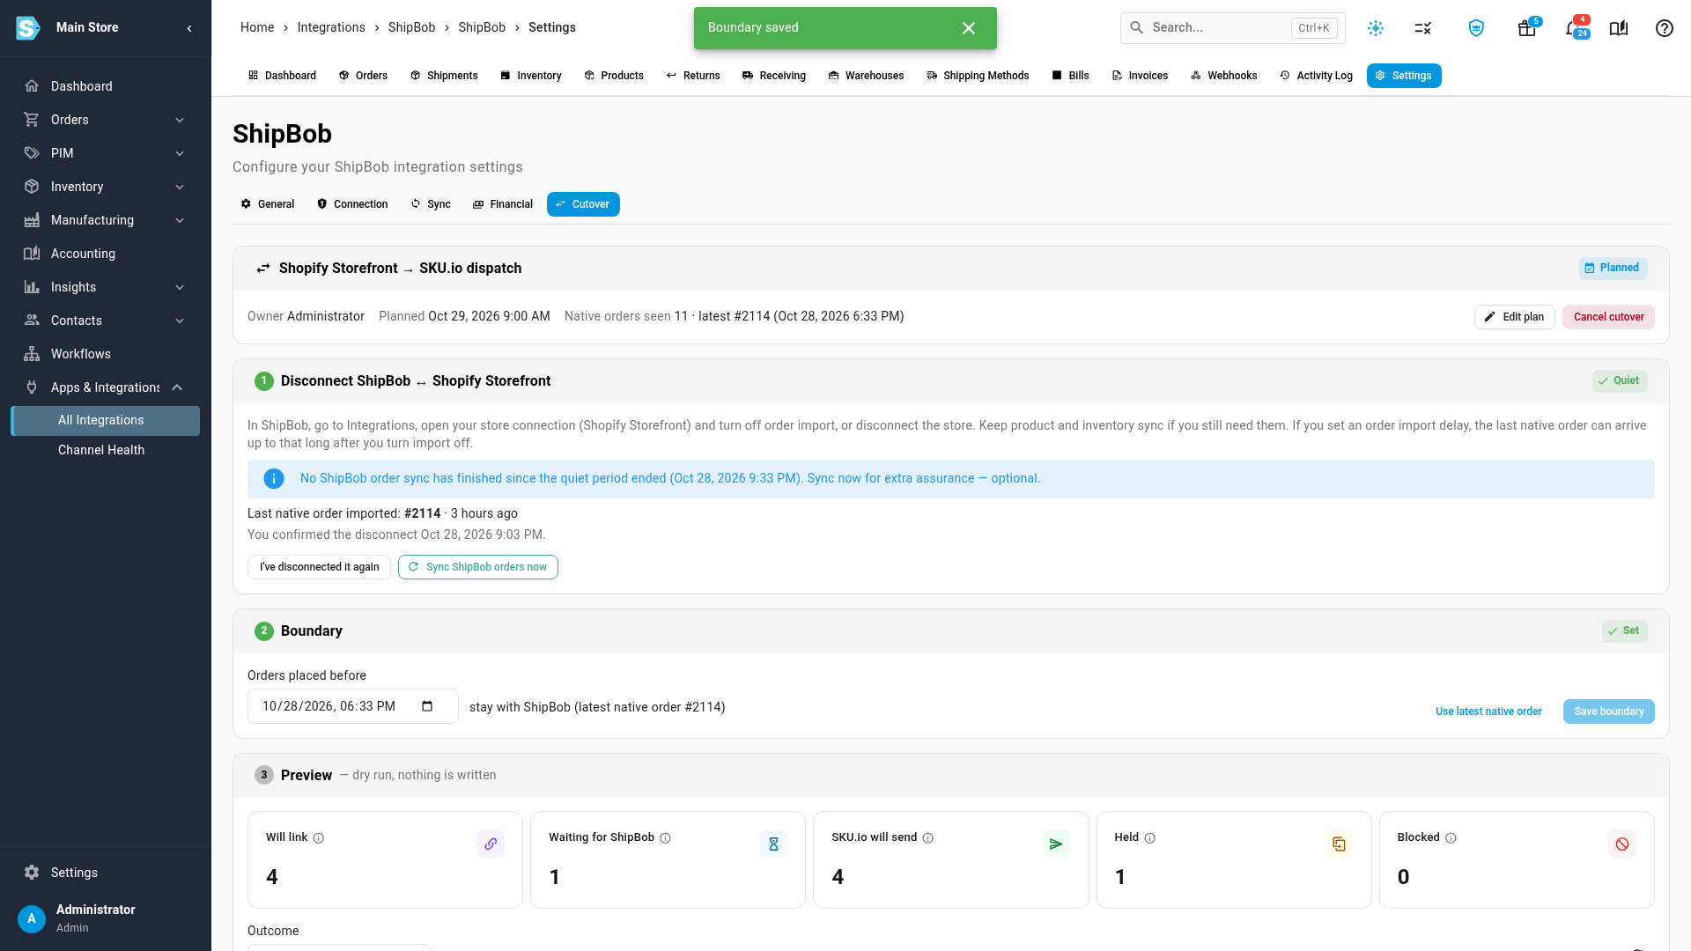Select the Connection settings tab
This screenshot has width=1691, height=951.
click(x=352, y=204)
